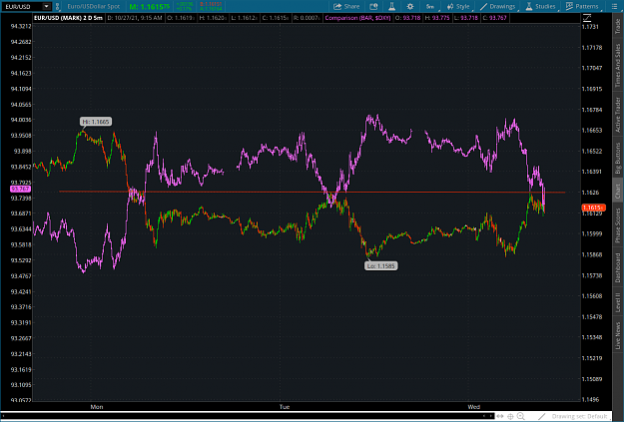This screenshot has width=624, height=422.
Task: Click the Wed date label on time axis
Action: [473, 406]
